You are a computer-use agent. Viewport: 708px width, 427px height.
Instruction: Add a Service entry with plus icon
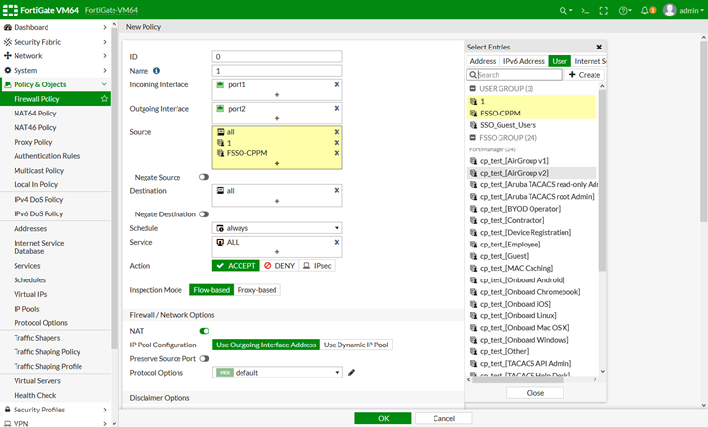[277, 251]
